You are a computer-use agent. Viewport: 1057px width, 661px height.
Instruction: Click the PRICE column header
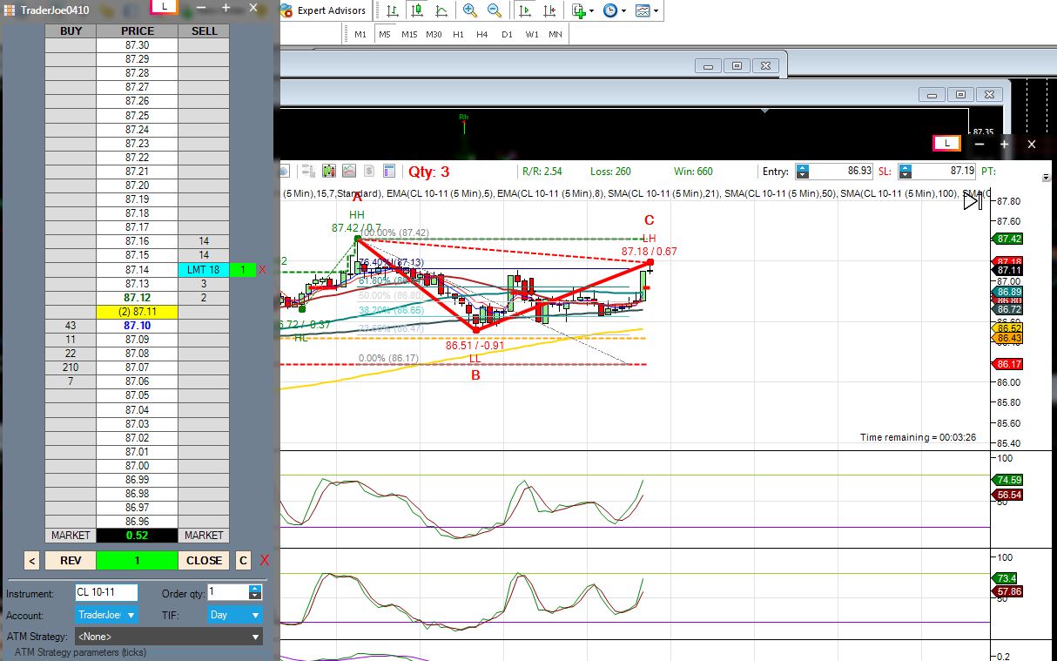(137, 30)
